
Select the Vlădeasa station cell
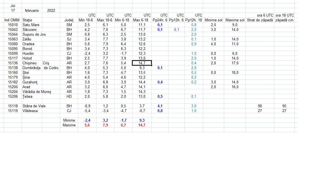pos(30,111)
